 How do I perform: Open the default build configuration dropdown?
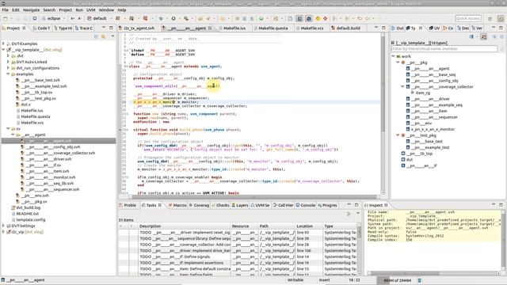coord(111,18)
